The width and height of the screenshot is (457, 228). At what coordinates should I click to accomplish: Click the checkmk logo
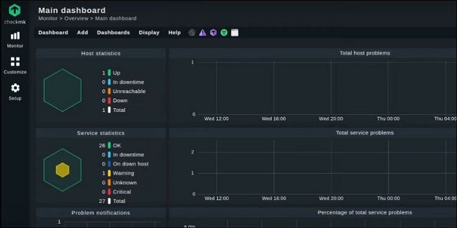pos(15,14)
